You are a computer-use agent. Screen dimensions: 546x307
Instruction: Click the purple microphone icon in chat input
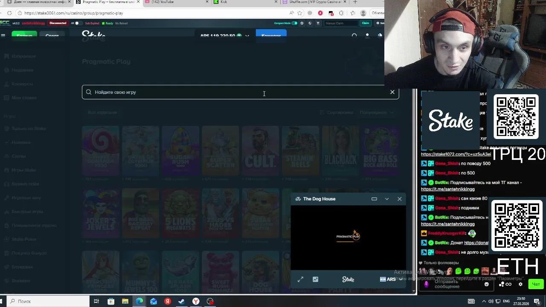(x=426, y=284)
